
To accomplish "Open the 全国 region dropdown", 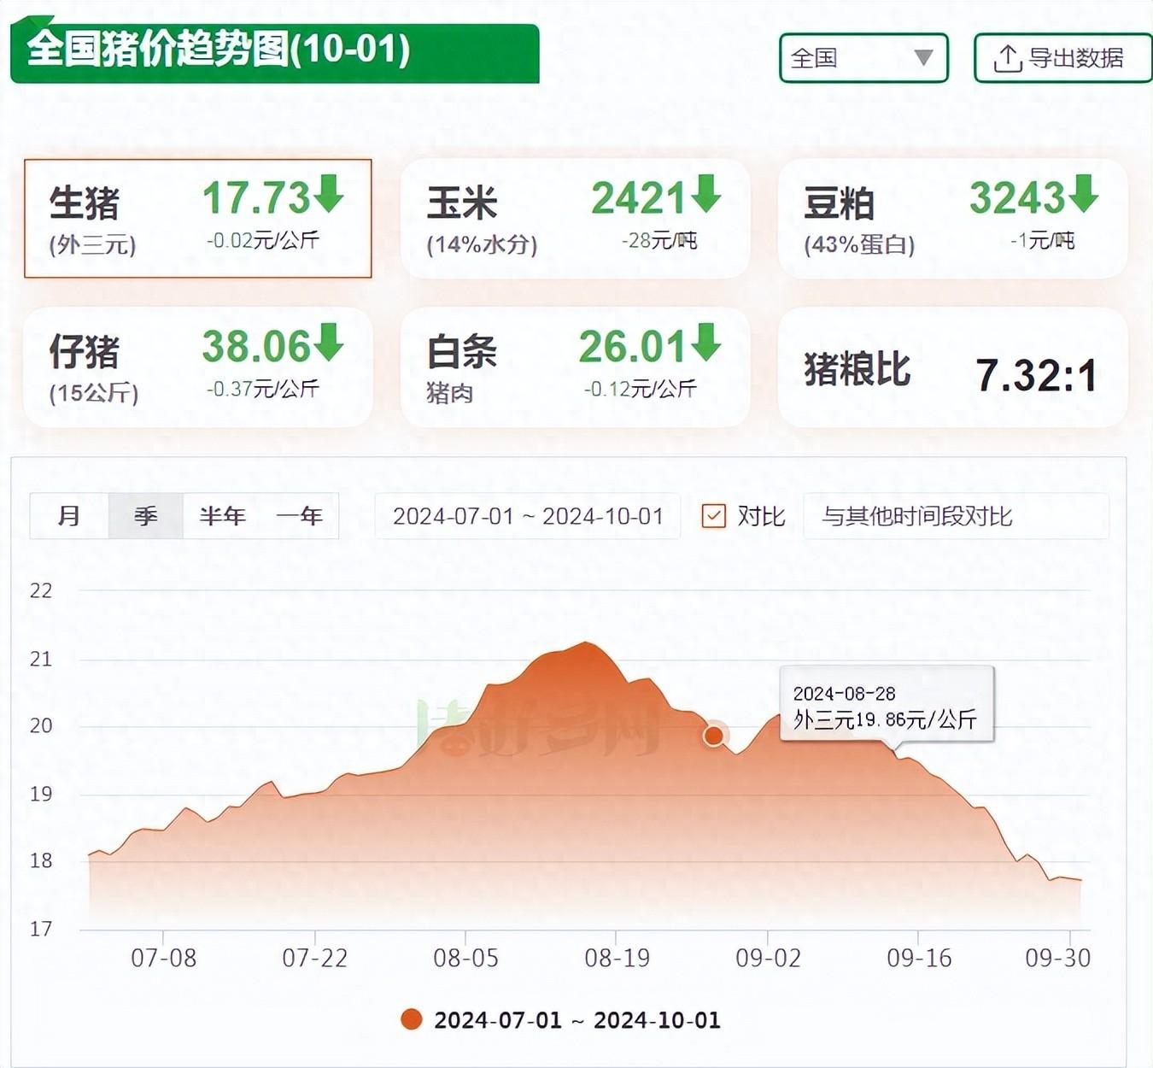I will [863, 58].
